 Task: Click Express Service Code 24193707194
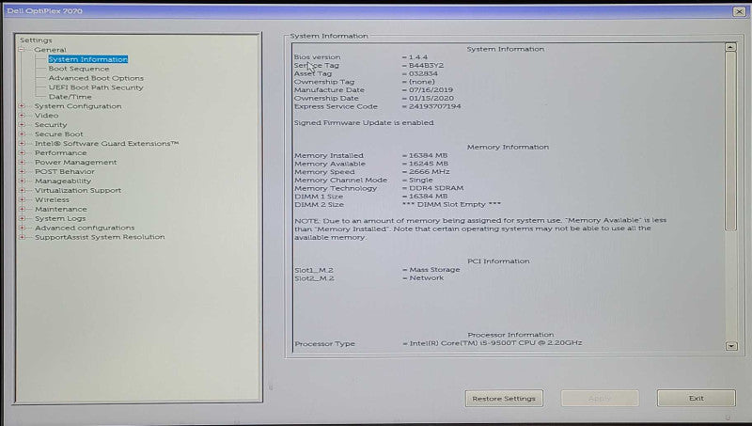[434, 106]
